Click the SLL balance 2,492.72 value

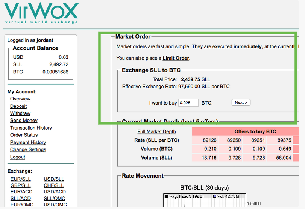(59, 64)
